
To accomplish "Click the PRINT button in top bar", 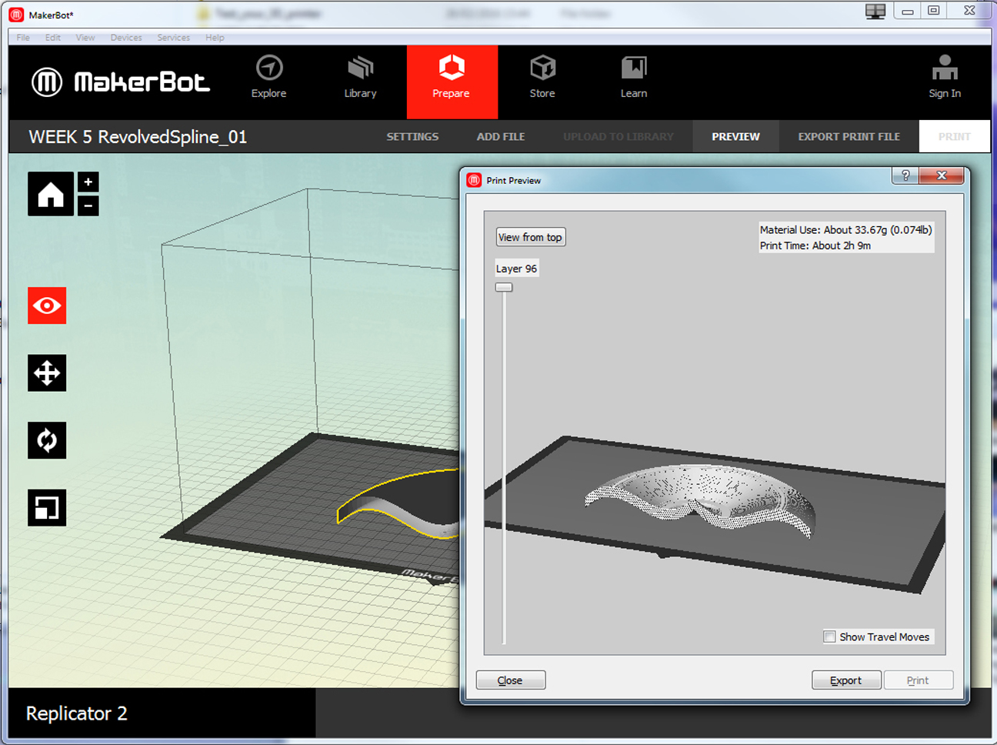I will tap(955, 136).
